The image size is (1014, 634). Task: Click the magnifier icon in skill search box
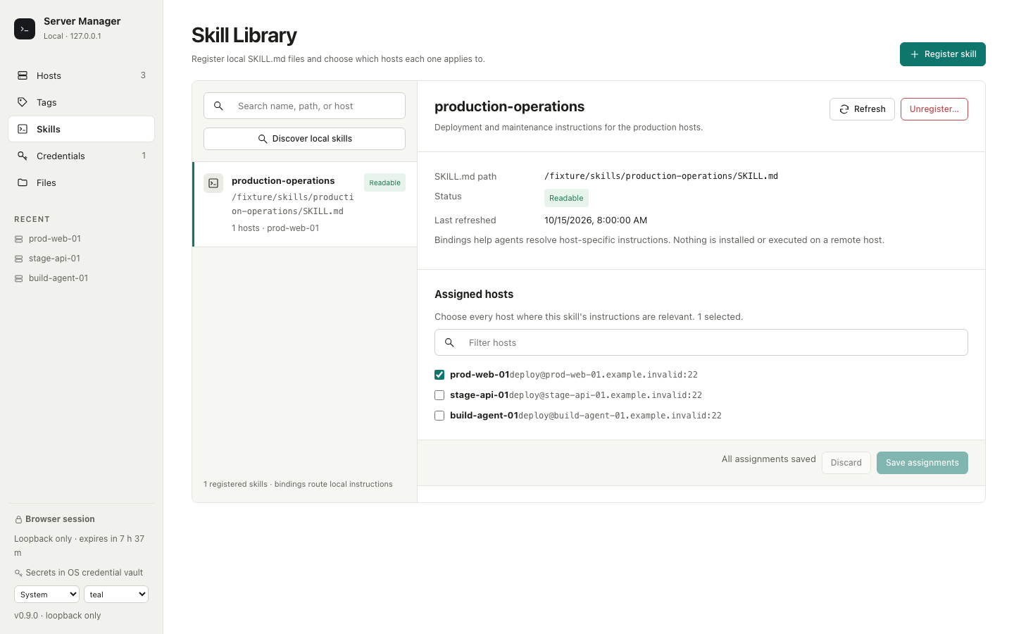218,106
